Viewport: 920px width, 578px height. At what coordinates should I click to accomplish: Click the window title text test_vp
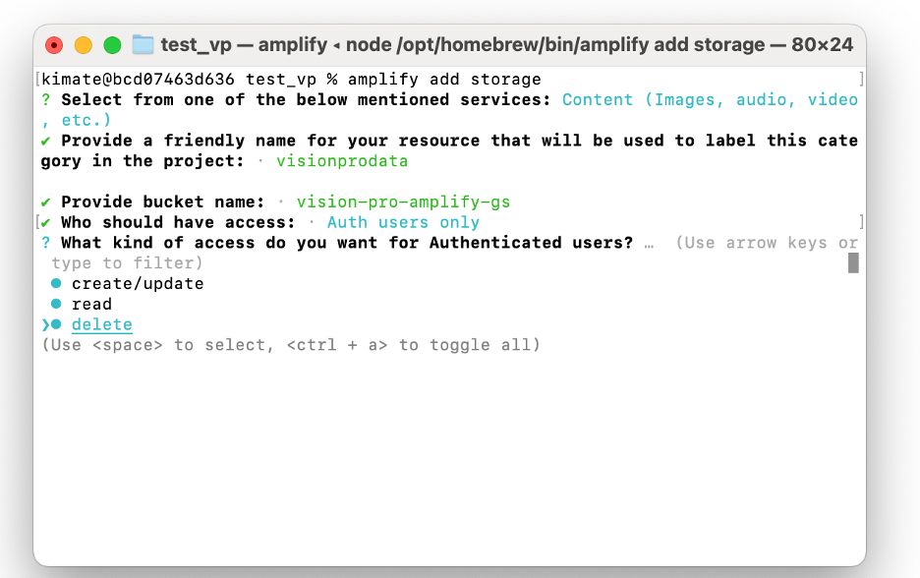click(197, 45)
